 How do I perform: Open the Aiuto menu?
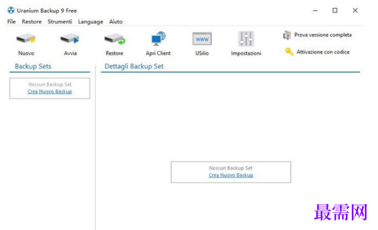pyautogui.click(x=116, y=22)
